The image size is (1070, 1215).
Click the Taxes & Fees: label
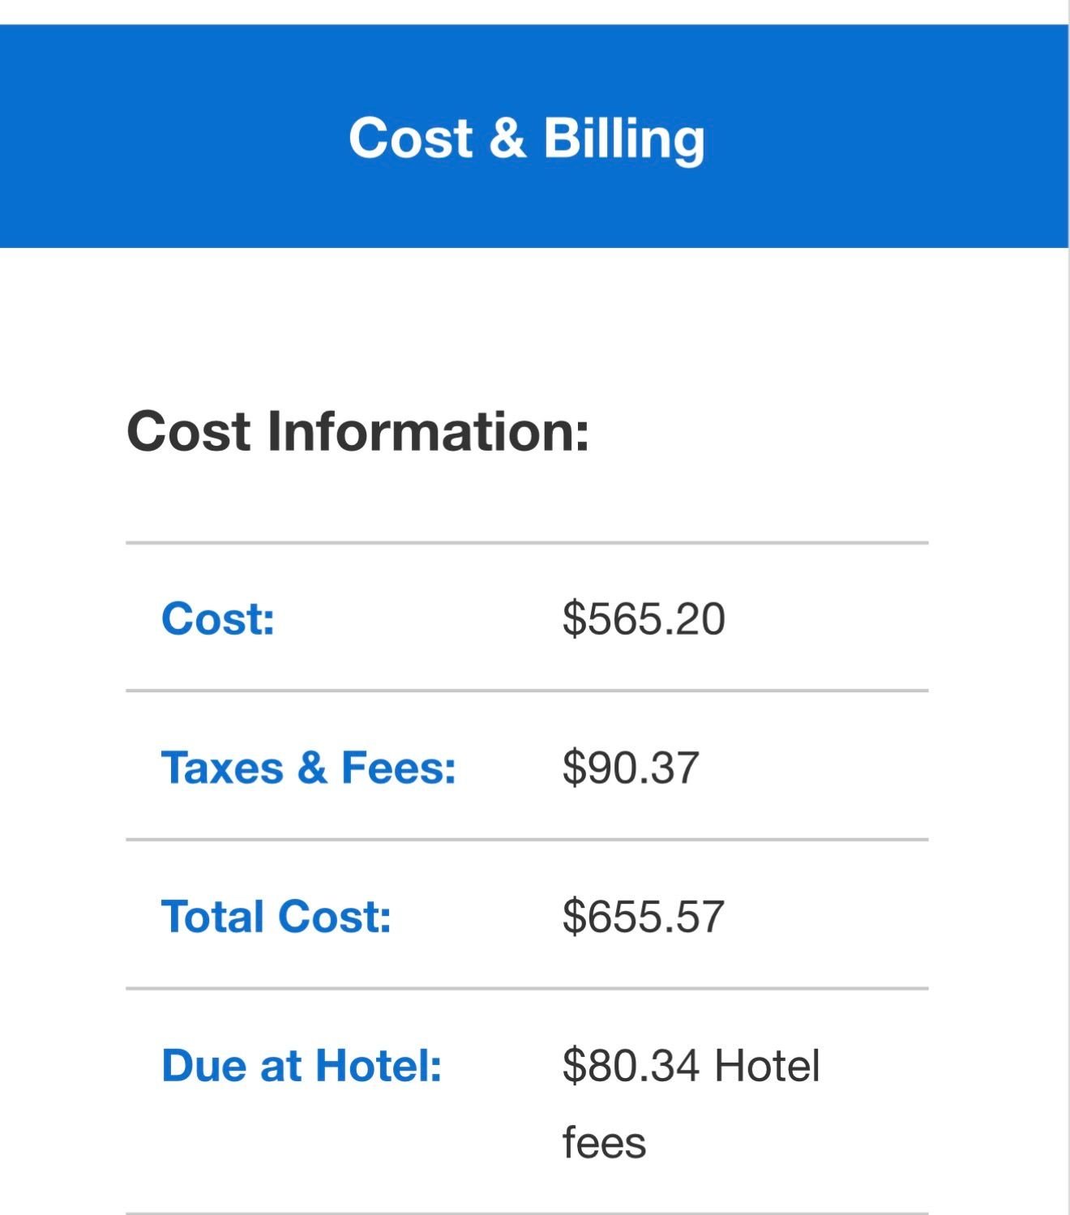pos(308,768)
